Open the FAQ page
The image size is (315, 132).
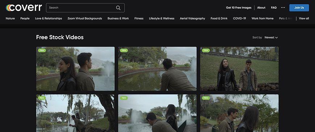(x=274, y=8)
